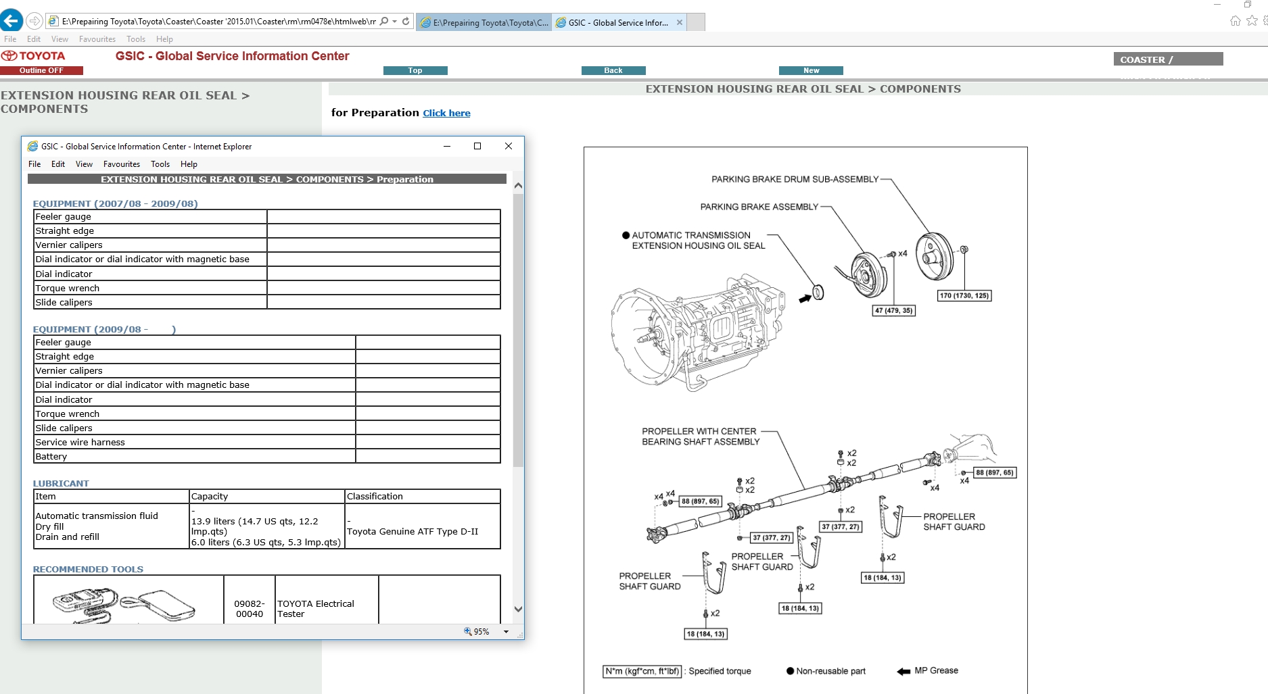The width and height of the screenshot is (1268, 694).
Task: Open View menu in Preparation popup window
Action: pos(84,164)
